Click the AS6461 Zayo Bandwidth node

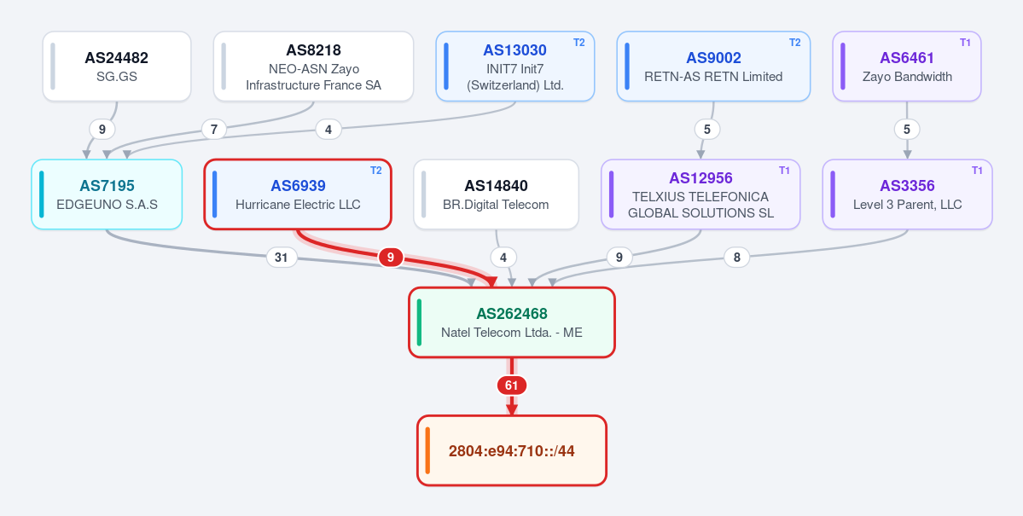907,67
